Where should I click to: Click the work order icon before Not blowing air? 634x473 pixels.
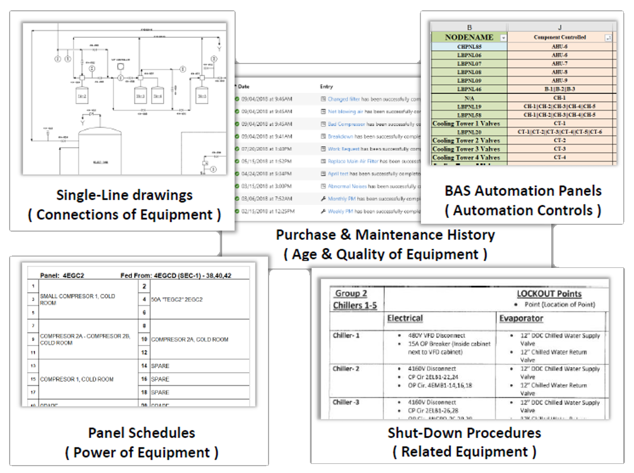tap(323, 111)
